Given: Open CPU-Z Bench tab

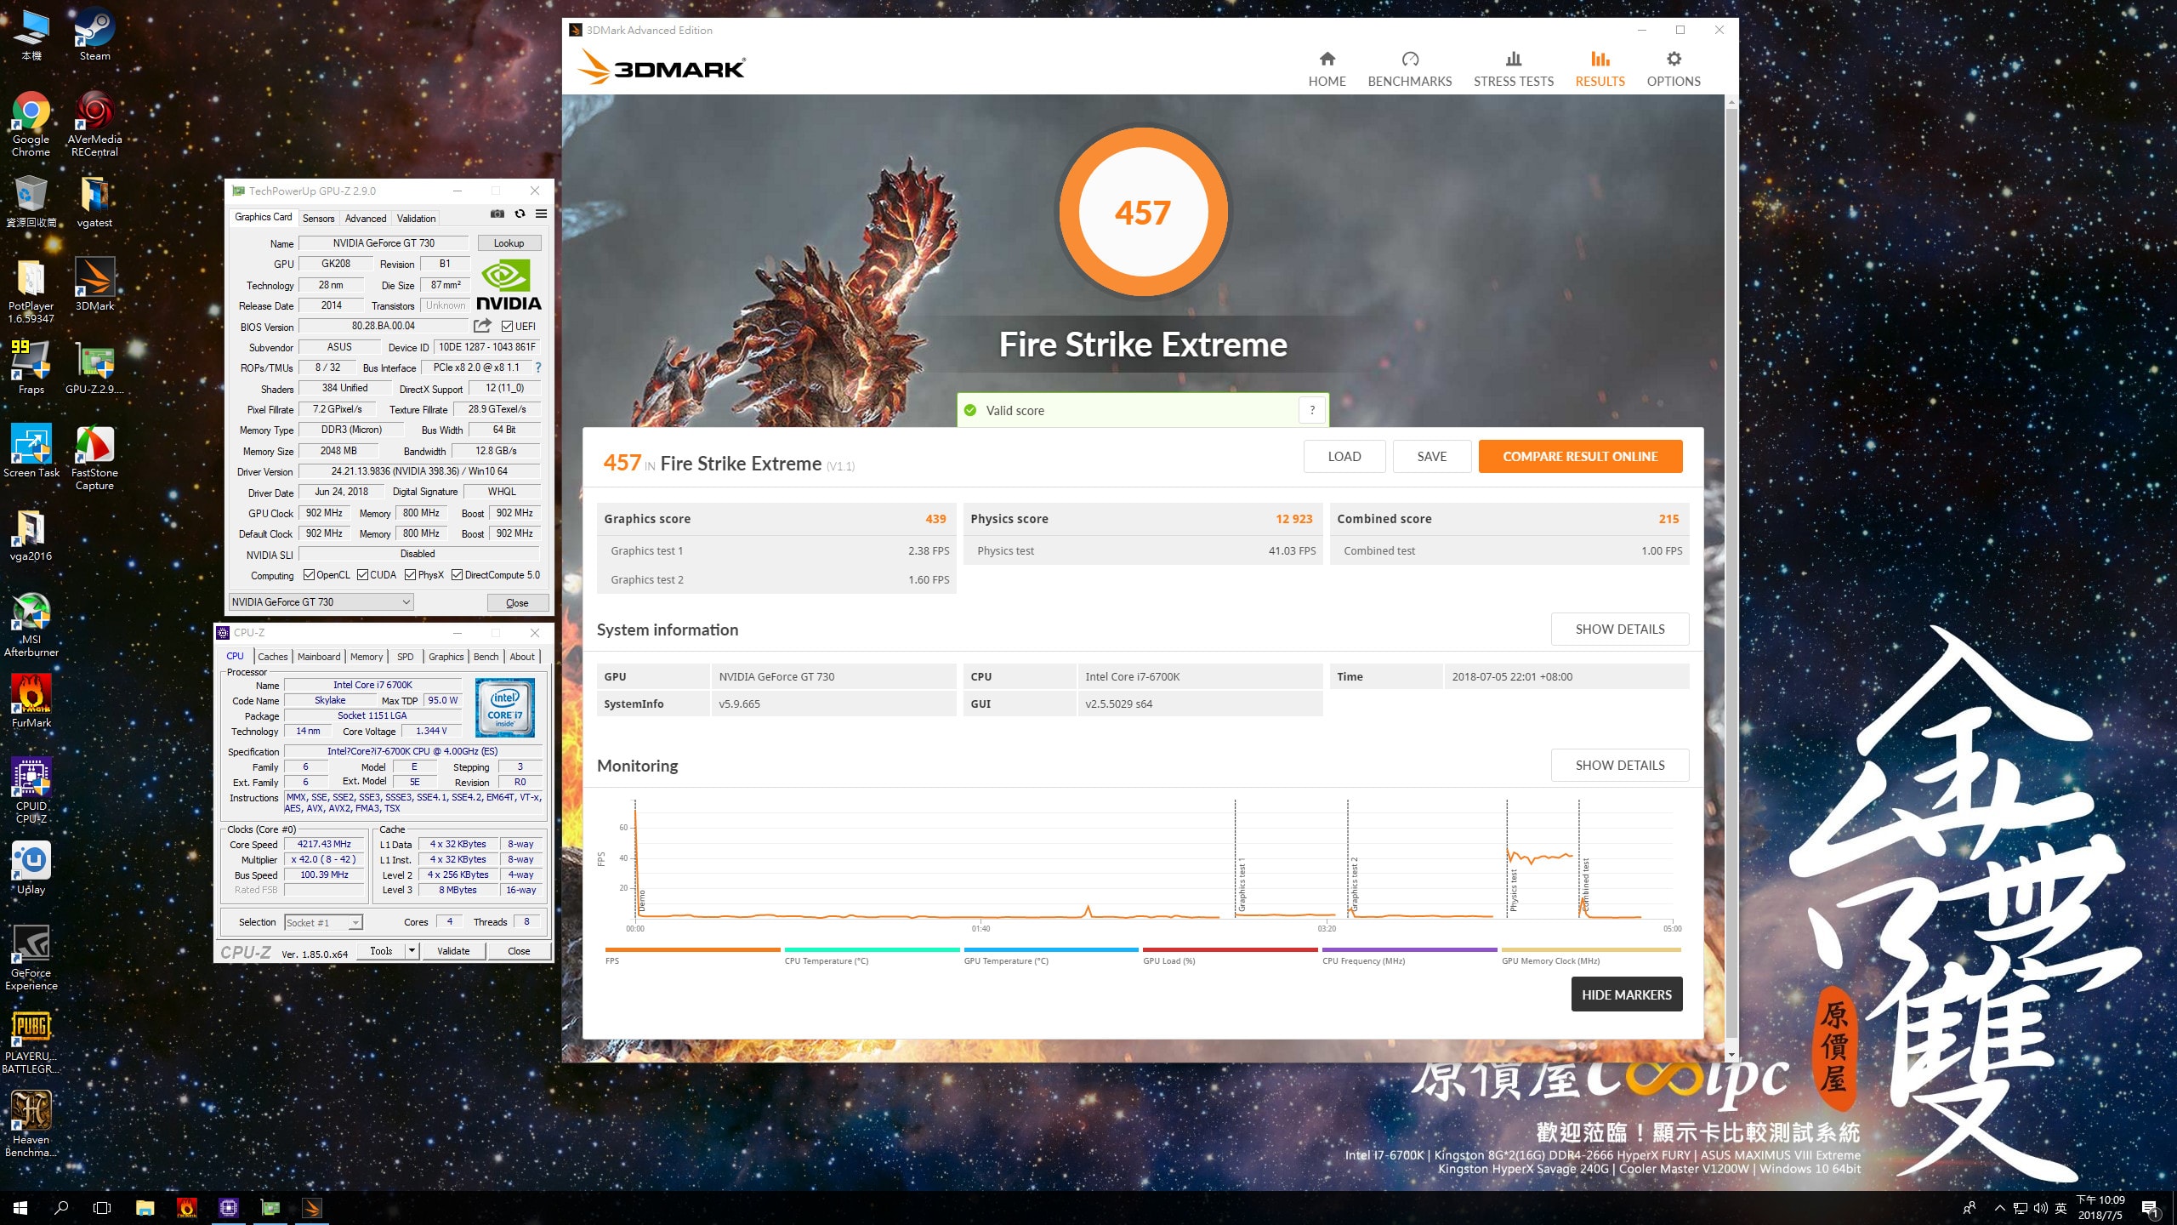Looking at the screenshot, I should click(486, 657).
